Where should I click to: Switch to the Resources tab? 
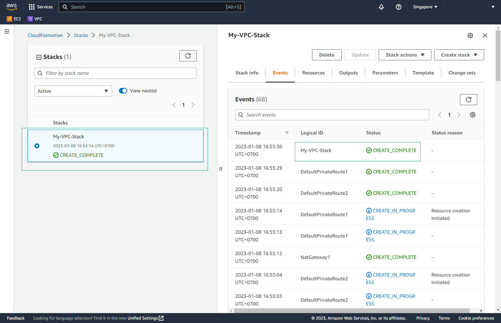[x=313, y=73]
